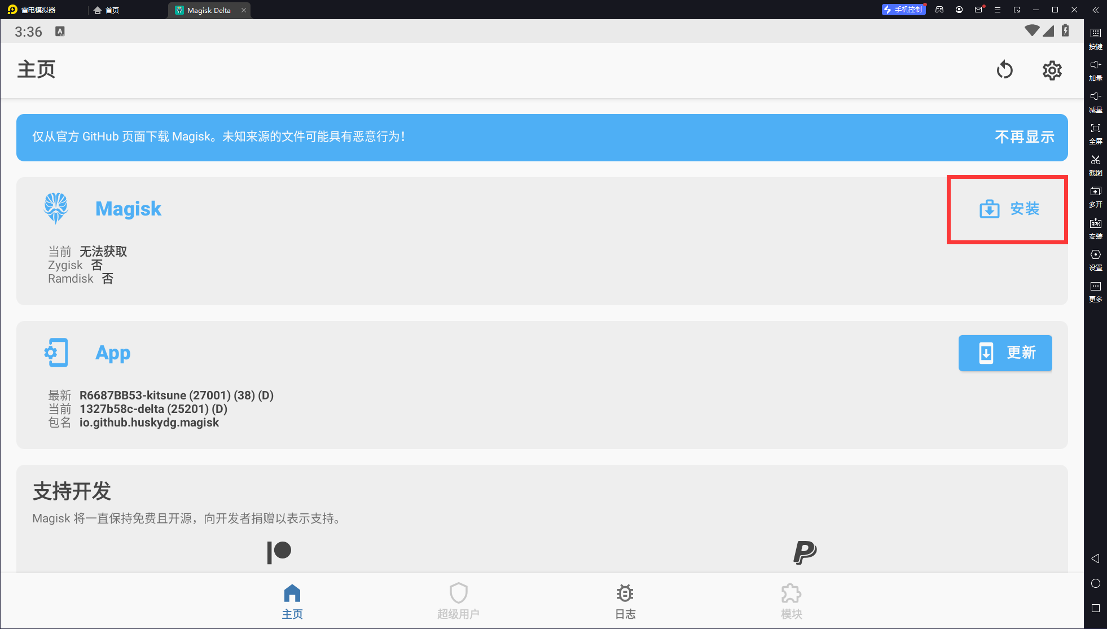Click current version 1327b58c-delta text

pyautogui.click(x=153, y=409)
